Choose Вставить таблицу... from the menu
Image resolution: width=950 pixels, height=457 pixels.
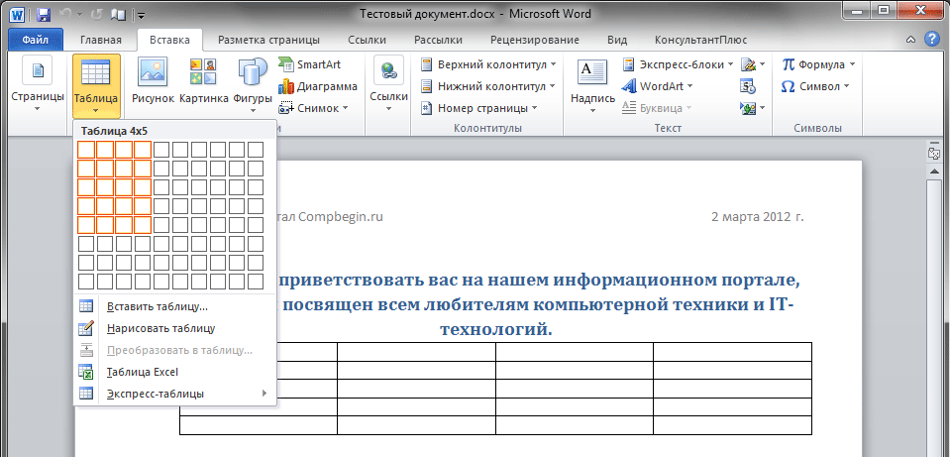(x=174, y=306)
